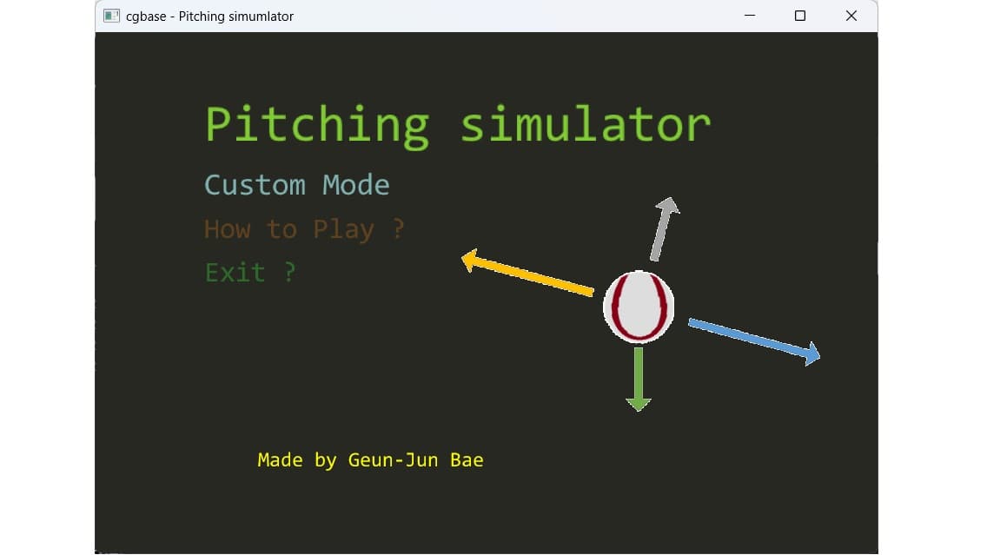Screen dimensions: 987x555
Task: Click the arrowhead tip of the blue arrow
Action: pos(815,354)
